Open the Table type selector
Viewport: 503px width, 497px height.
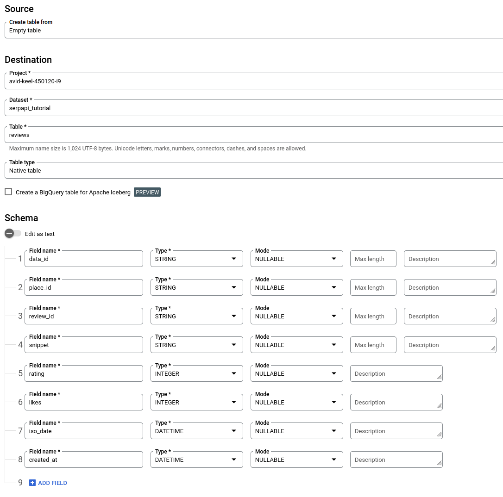(254, 170)
